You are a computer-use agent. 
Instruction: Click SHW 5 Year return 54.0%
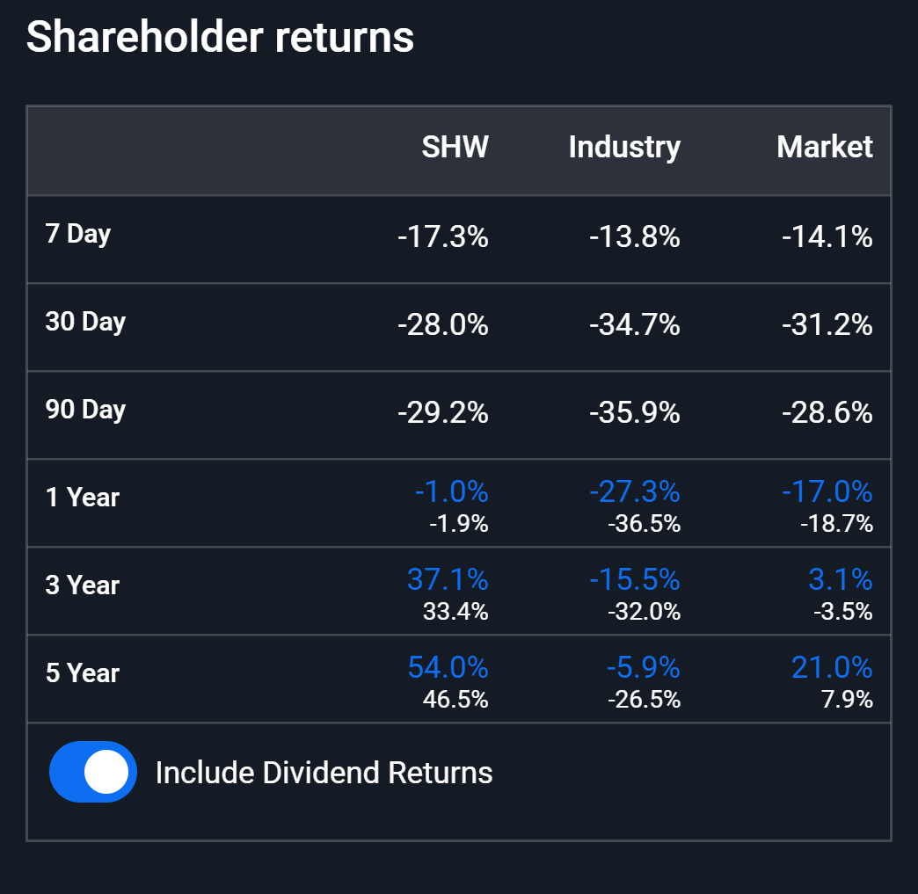(448, 667)
